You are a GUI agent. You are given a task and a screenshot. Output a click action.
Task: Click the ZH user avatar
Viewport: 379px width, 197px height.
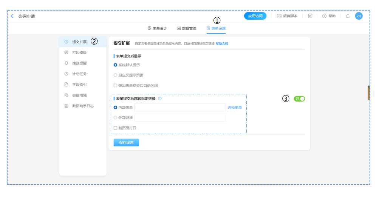[359, 16]
